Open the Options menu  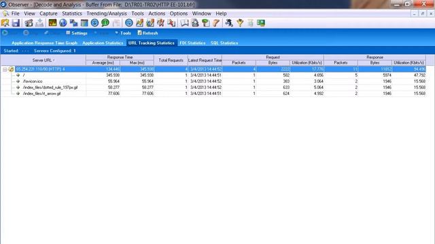pyautogui.click(x=179, y=14)
